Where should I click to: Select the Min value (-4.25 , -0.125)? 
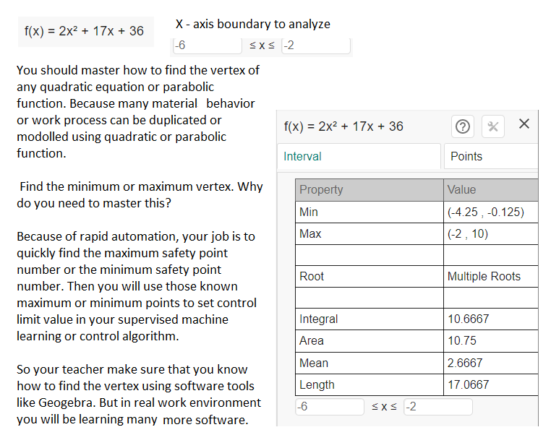pos(485,212)
